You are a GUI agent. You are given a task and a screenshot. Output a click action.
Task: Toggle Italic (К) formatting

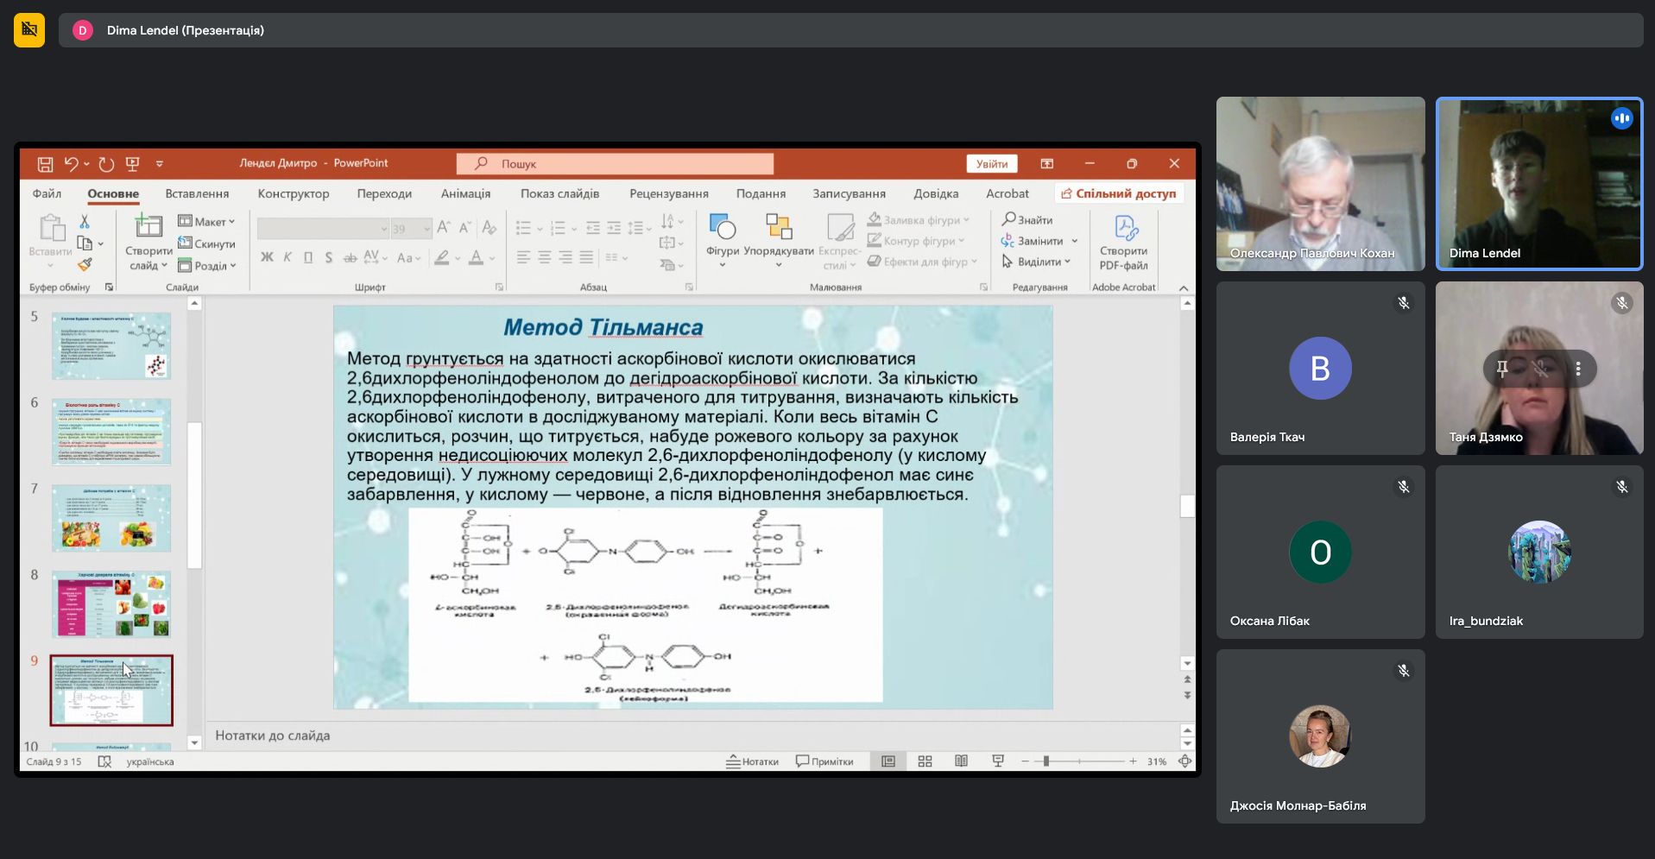(x=287, y=257)
